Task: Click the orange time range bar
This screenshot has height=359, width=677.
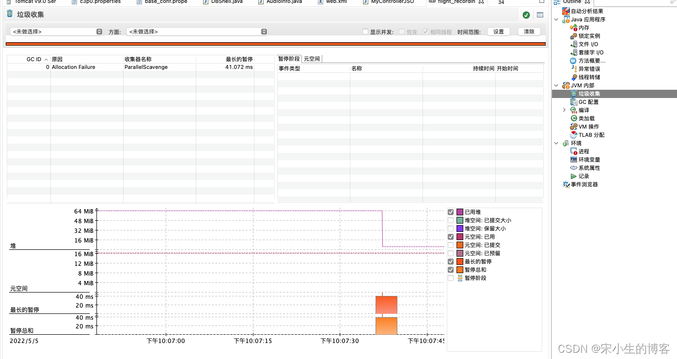Action: pyautogui.click(x=275, y=44)
